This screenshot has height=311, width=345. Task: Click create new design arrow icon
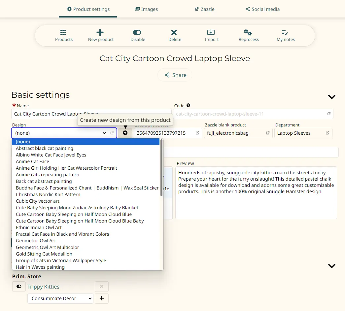[x=125, y=133]
